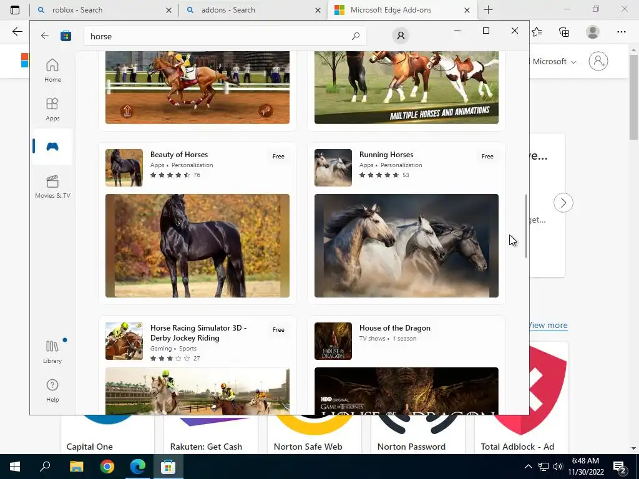Open Edge profile avatar
This screenshot has width=639, height=479.
tap(593, 32)
